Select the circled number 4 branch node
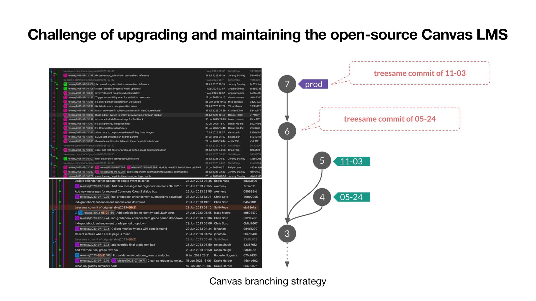 click(322, 197)
